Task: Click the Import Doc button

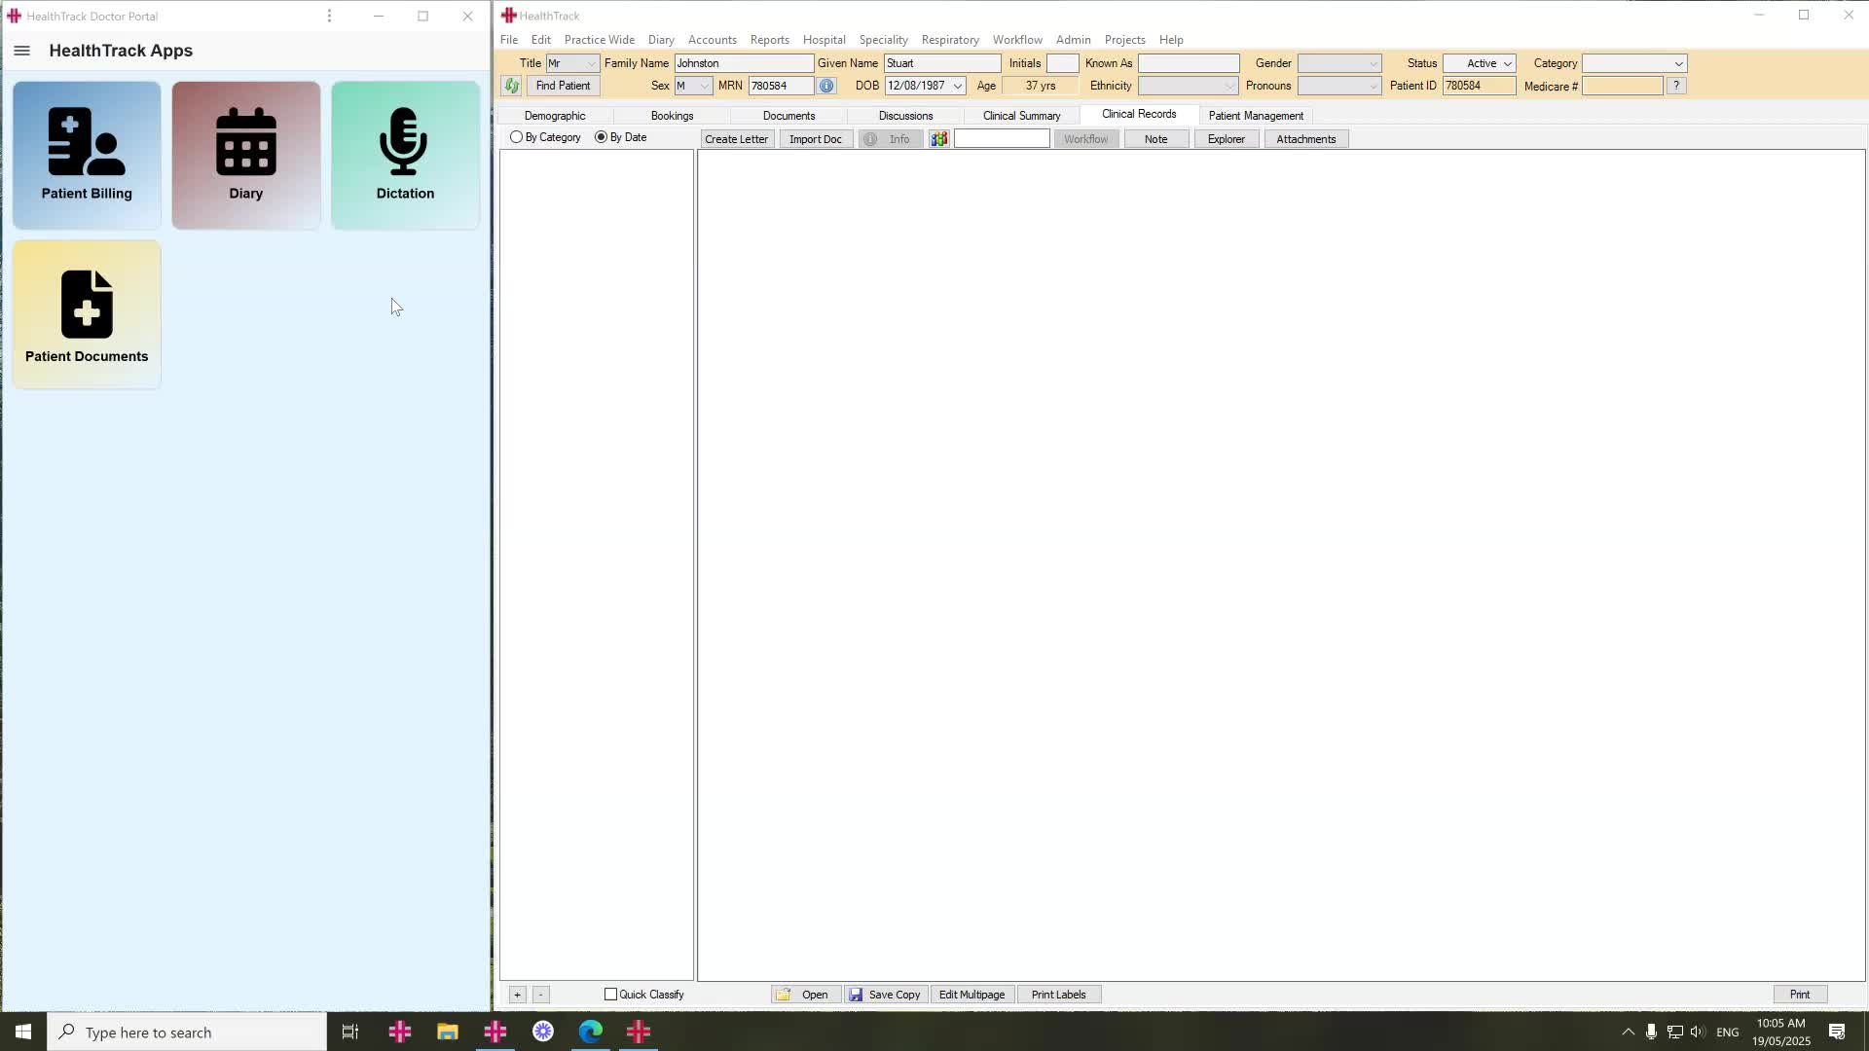Action: [x=816, y=139]
